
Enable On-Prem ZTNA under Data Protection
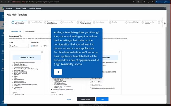click(91, 82)
